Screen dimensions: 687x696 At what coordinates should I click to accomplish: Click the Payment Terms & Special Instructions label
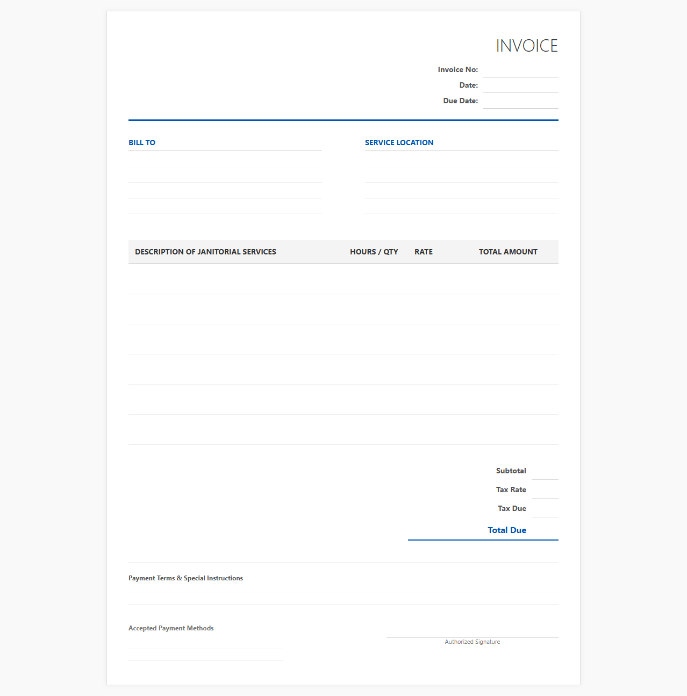pos(185,578)
